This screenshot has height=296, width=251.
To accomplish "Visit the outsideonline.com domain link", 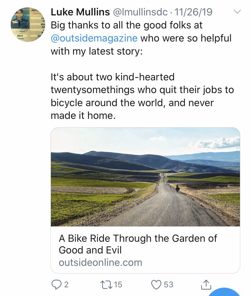I will point(100,263).
